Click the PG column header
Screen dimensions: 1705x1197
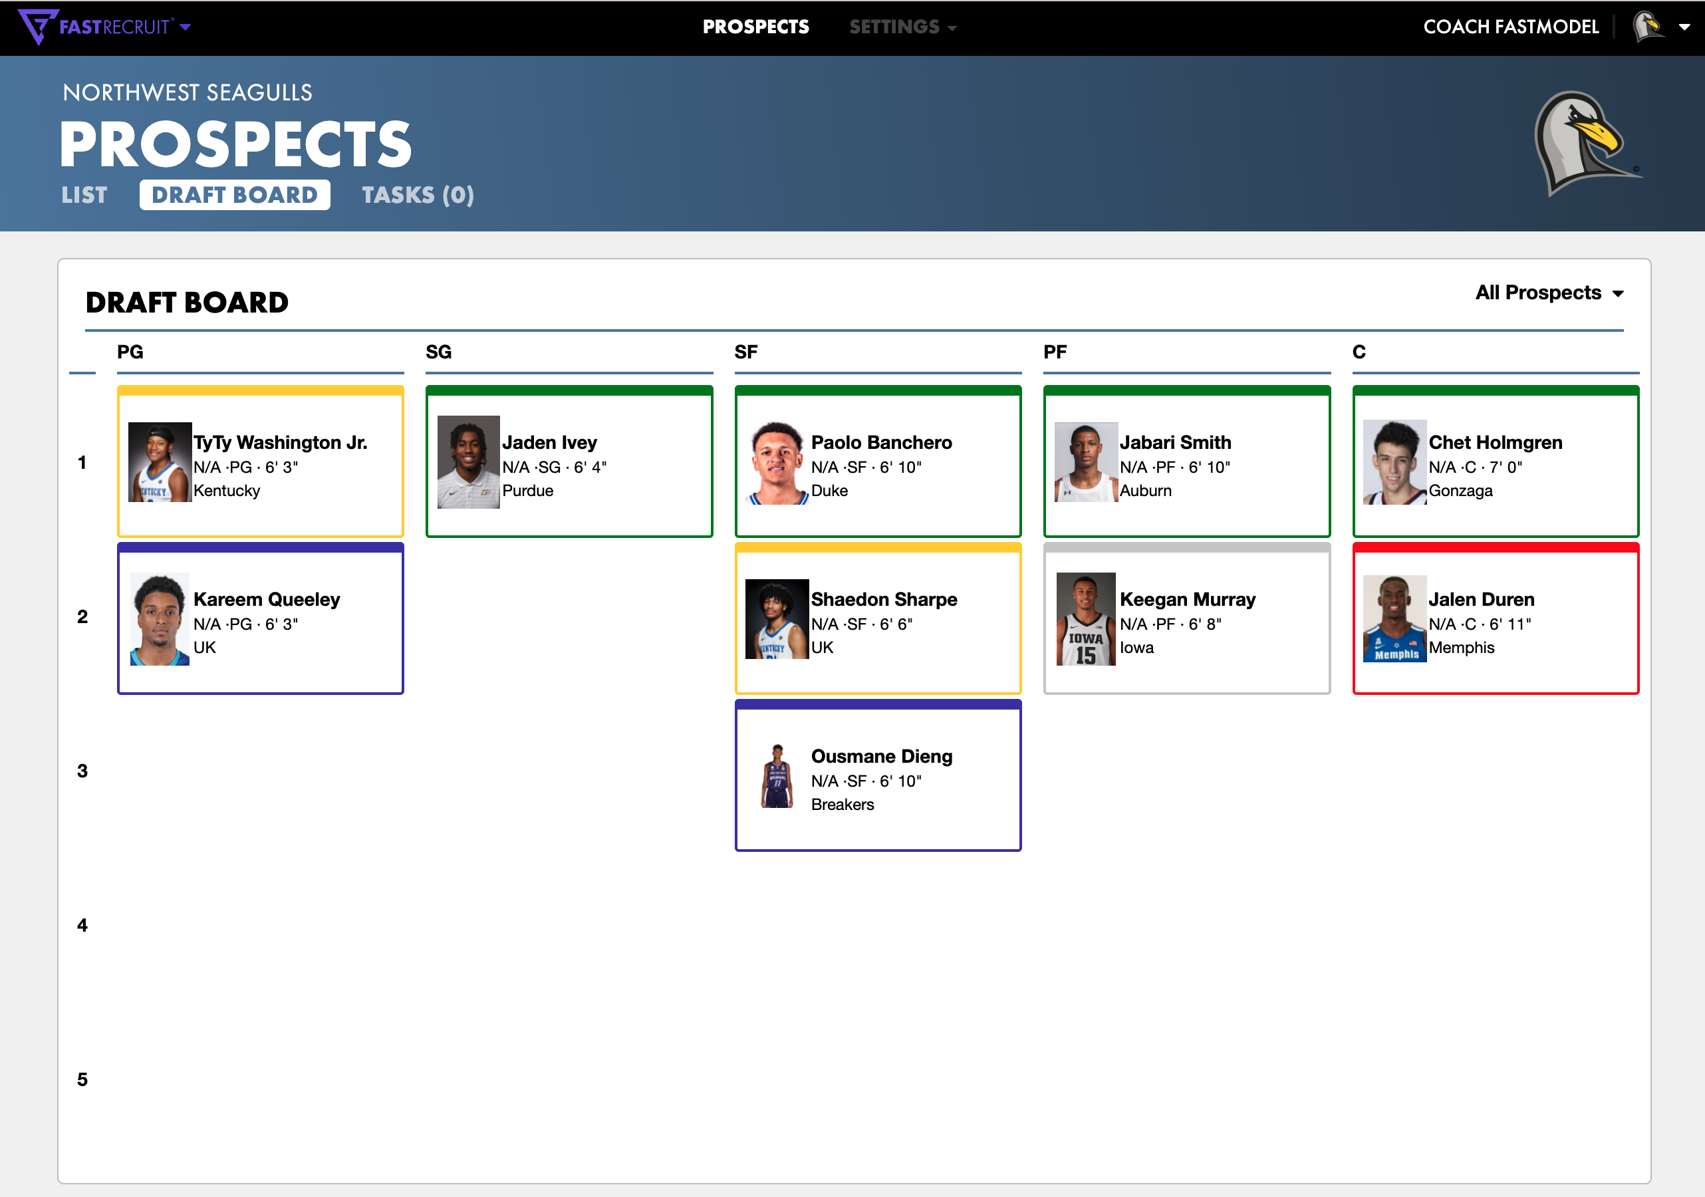[130, 352]
